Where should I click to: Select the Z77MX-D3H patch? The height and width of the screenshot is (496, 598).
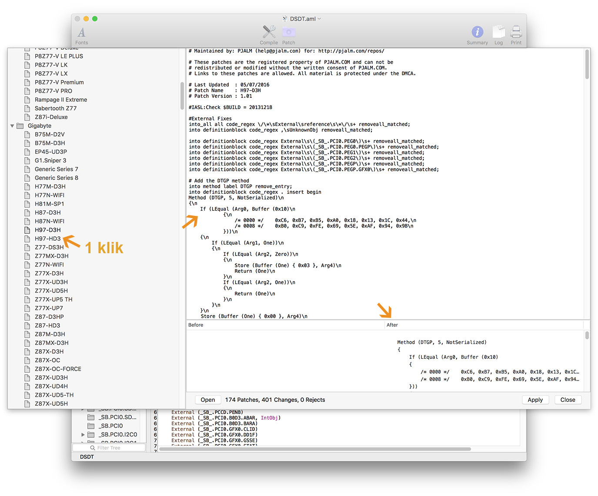pos(52,256)
